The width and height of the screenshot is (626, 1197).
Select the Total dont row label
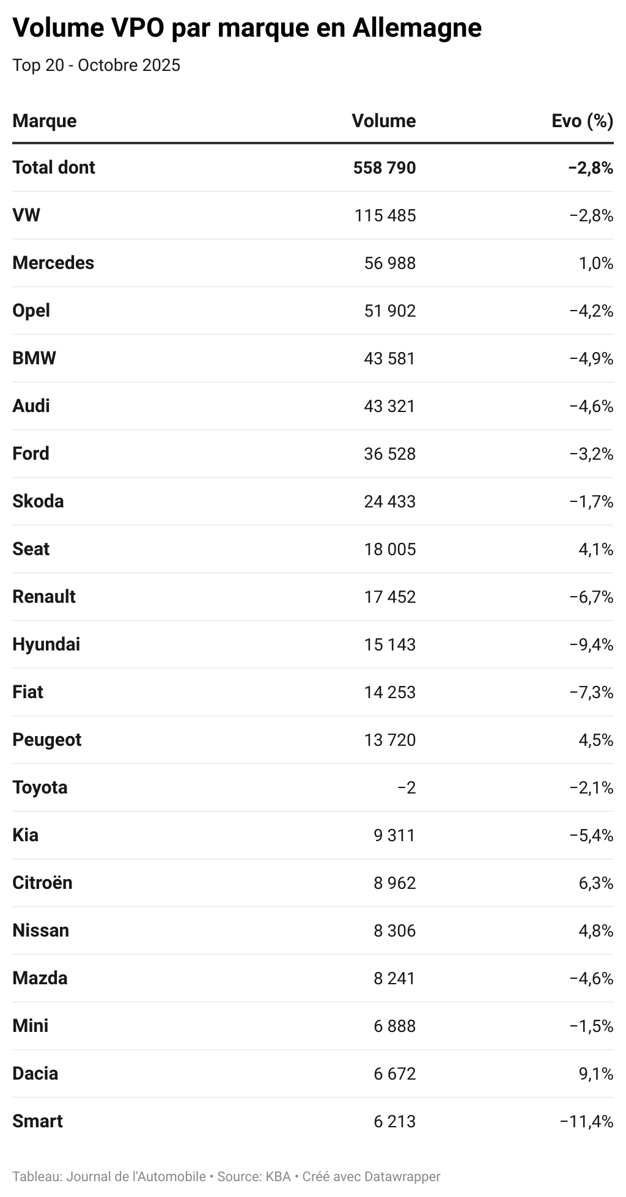(x=54, y=168)
